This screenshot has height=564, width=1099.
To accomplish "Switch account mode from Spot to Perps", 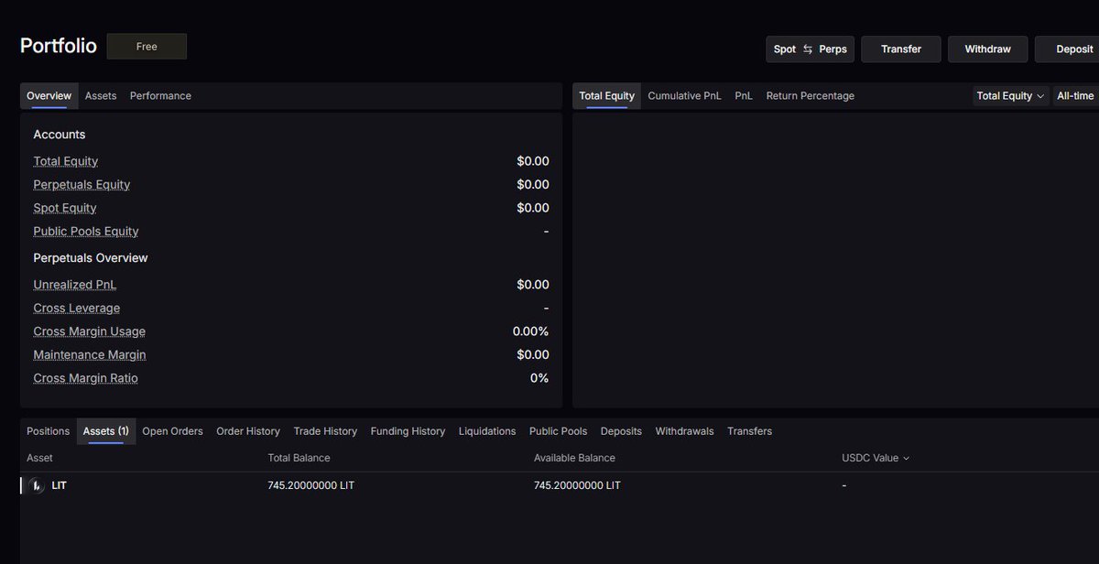I will tap(832, 49).
